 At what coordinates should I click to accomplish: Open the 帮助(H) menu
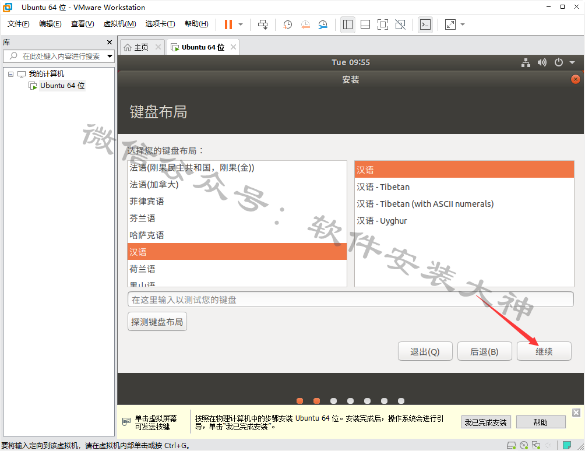196,24
